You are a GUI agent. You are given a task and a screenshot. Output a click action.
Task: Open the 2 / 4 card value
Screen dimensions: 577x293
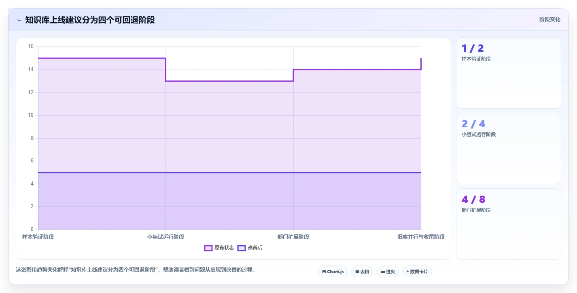[x=473, y=124]
